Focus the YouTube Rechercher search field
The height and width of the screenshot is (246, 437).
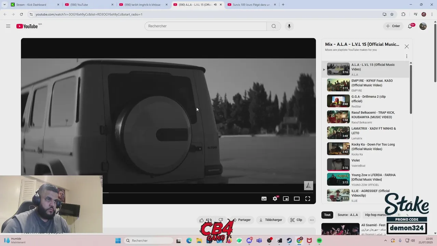click(x=206, y=26)
